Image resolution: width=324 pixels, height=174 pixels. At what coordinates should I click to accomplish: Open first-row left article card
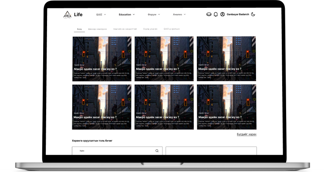coord(102,59)
